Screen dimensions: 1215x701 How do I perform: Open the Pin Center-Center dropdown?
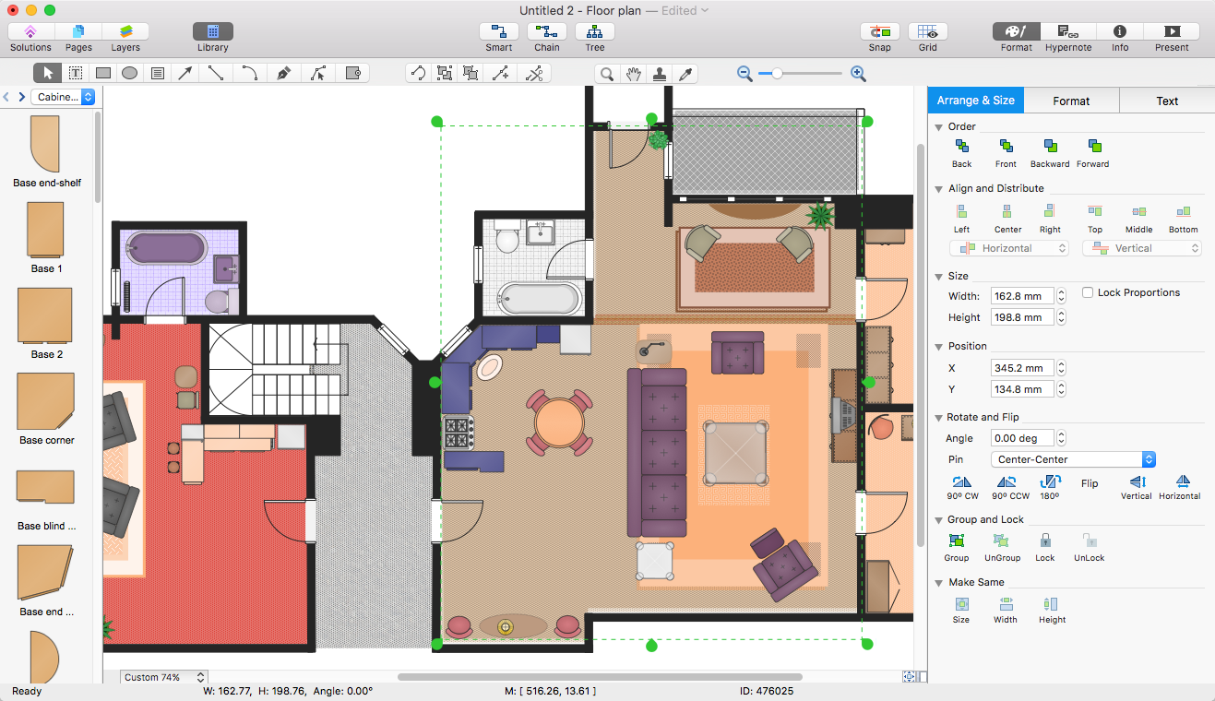(x=1072, y=459)
